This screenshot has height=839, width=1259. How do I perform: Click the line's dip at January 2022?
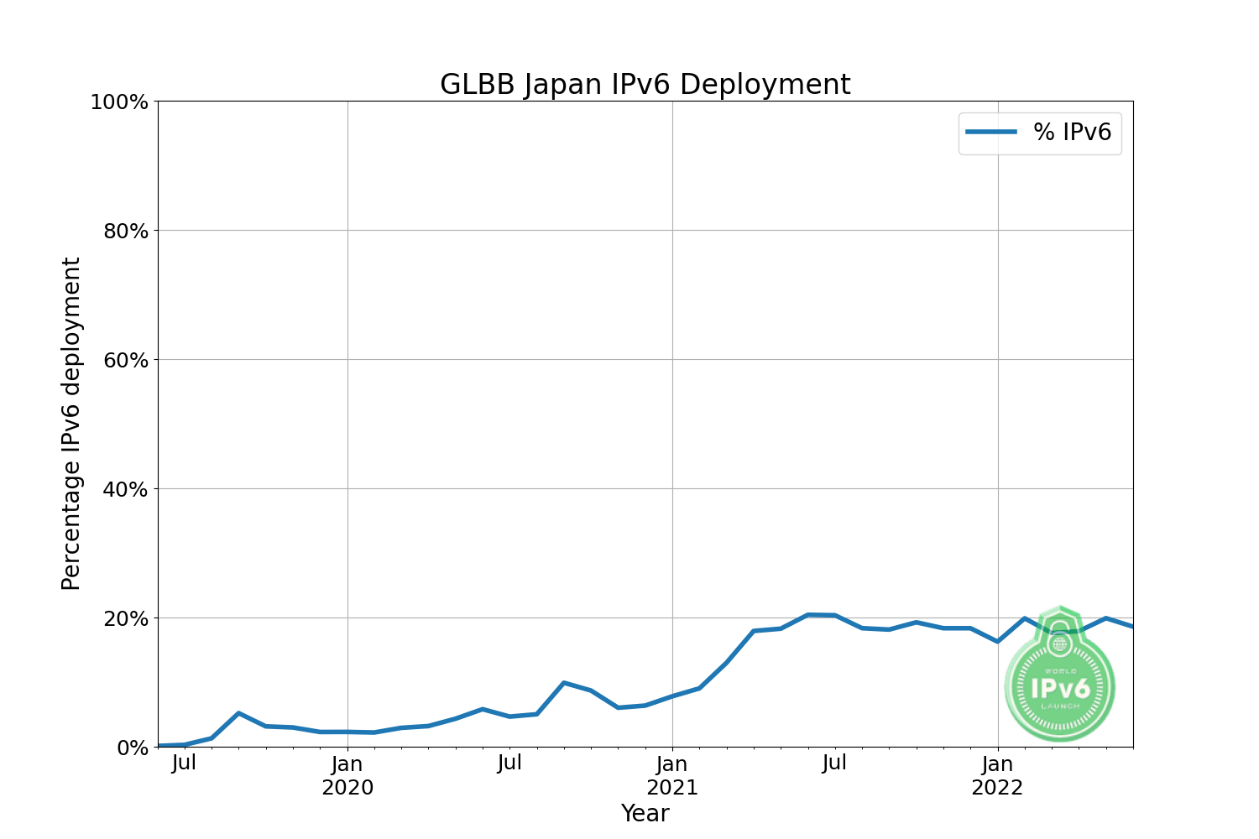997,641
